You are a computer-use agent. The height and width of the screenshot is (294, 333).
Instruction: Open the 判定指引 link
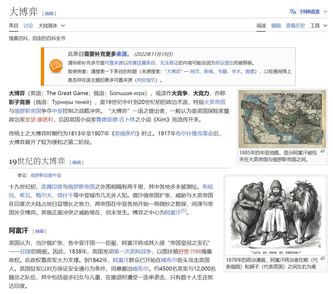[146, 80]
